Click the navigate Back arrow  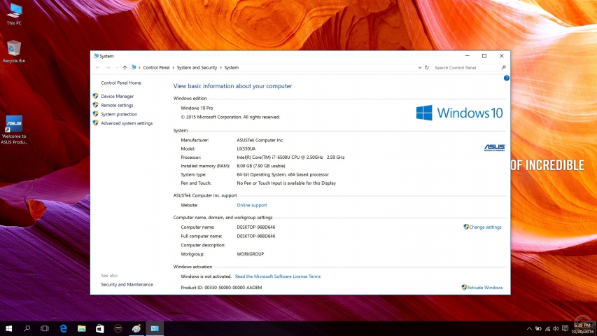pos(98,67)
